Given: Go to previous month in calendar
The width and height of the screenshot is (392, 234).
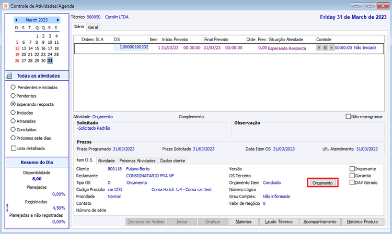Looking at the screenshot, I should (x=16, y=20).
